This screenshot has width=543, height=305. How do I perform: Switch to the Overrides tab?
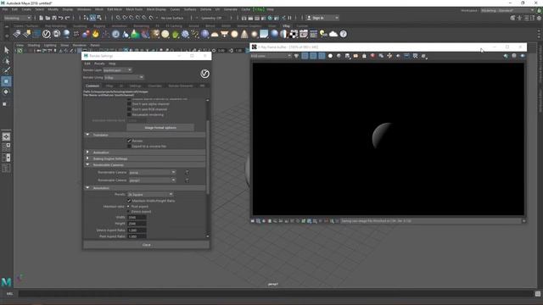coord(154,86)
